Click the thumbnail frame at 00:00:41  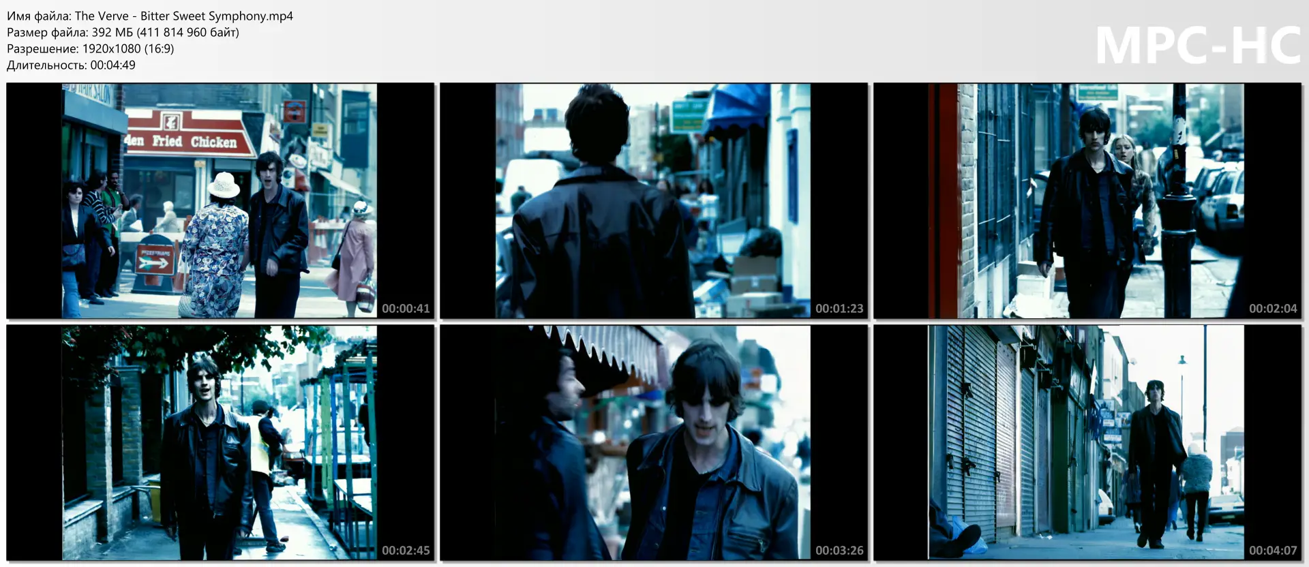(x=220, y=201)
